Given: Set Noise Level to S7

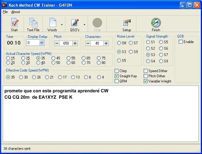Looking at the screenshot, I should pos(131,43).
